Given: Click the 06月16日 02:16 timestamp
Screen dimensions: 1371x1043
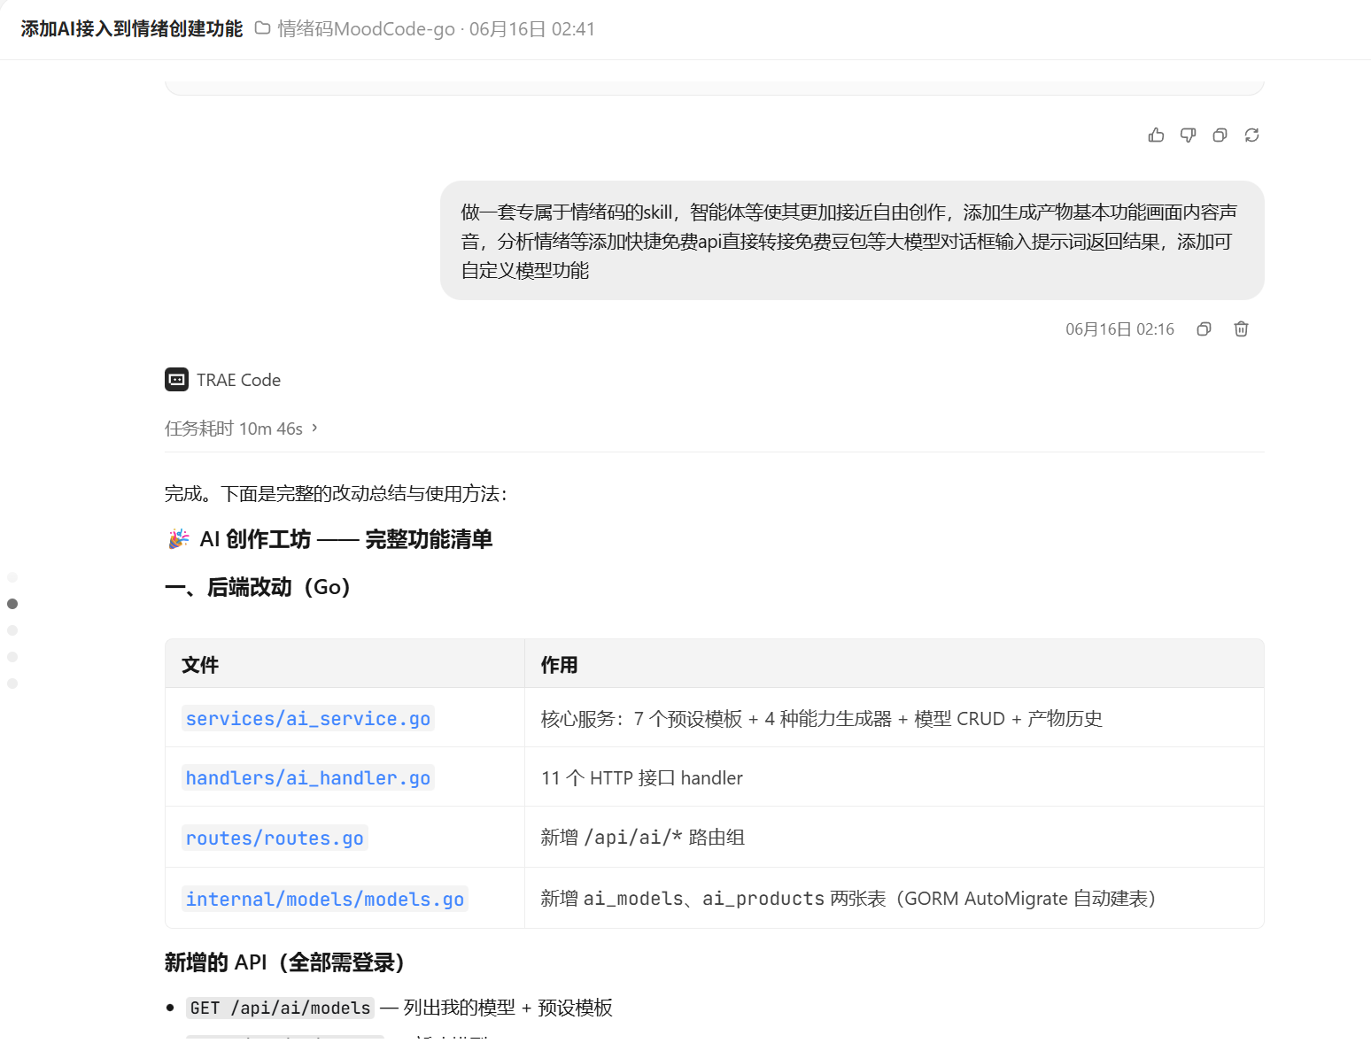Looking at the screenshot, I should [1119, 329].
